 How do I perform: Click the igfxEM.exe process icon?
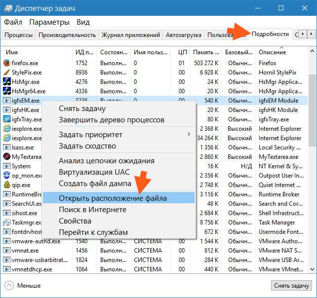click(7, 101)
